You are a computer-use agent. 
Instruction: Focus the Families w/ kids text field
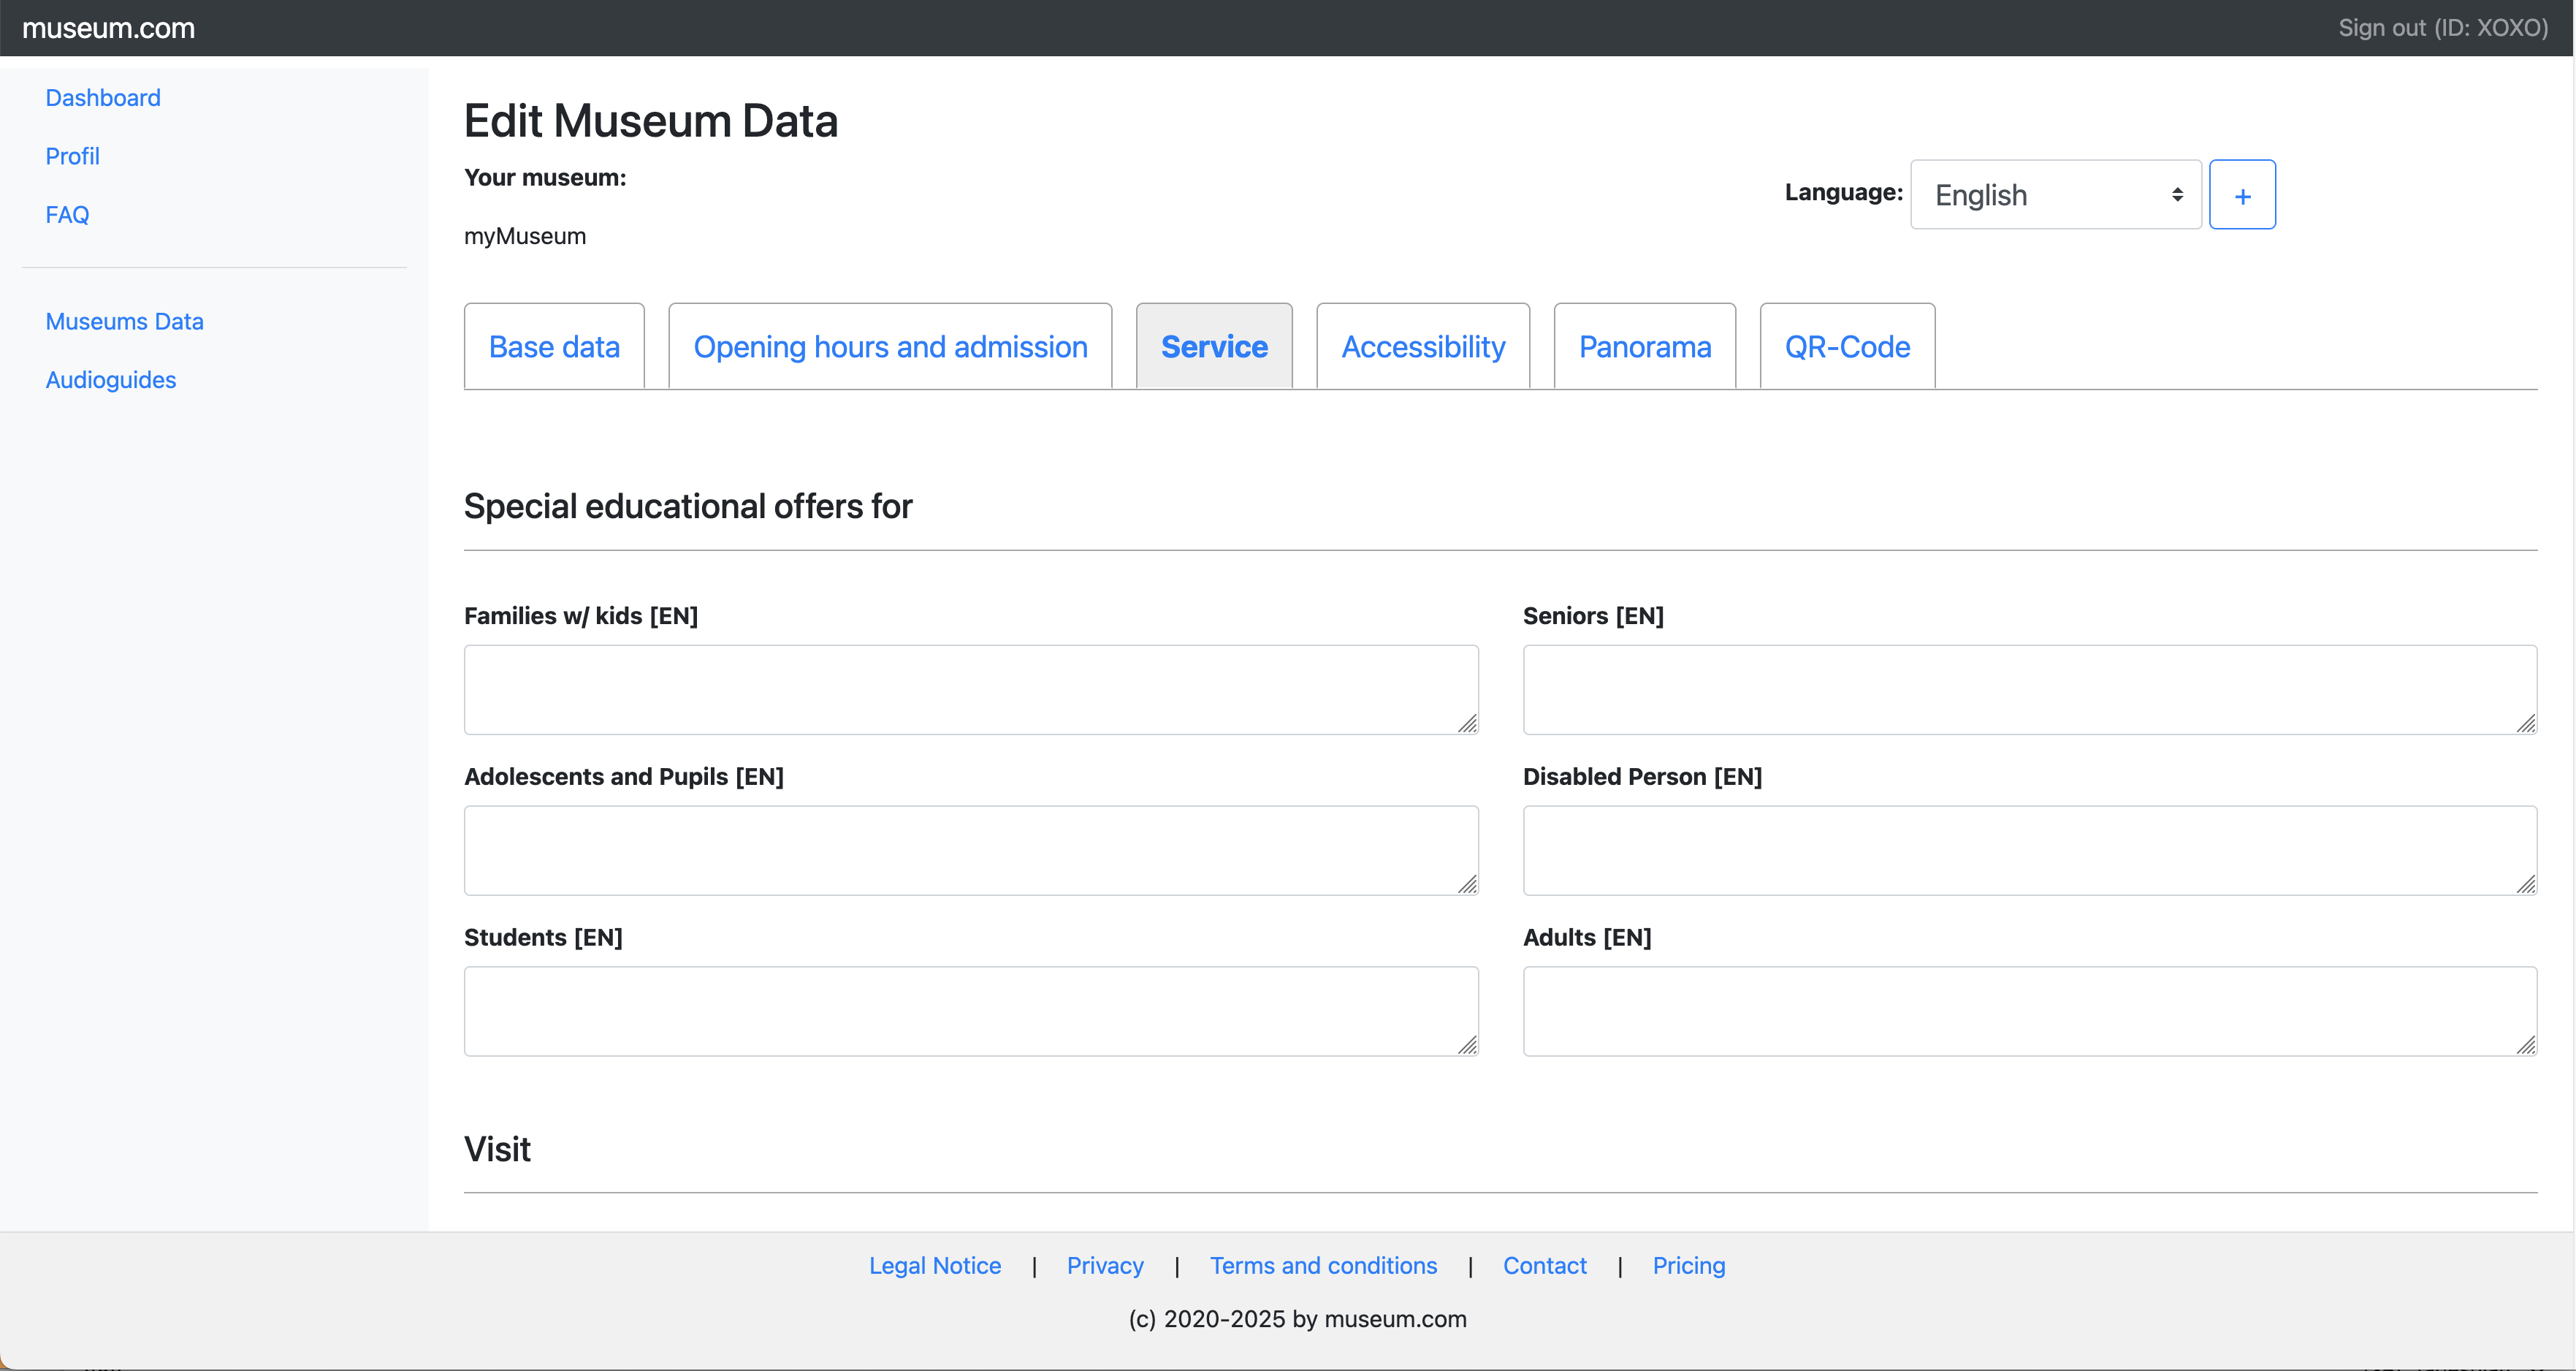click(x=970, y=690)
